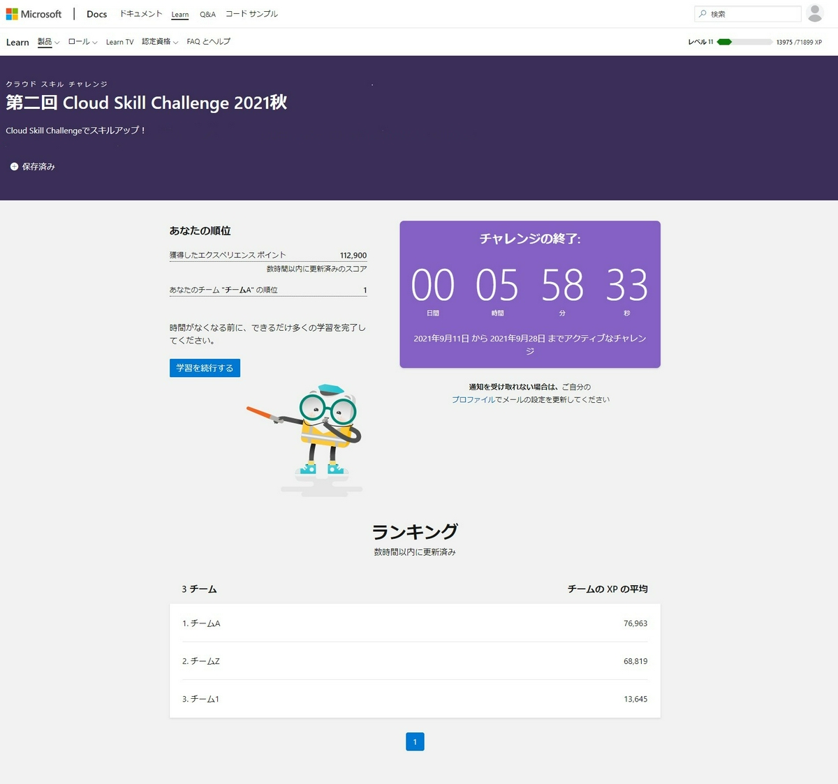Click the search input field
838x784 pixels.
(x=747, y=14)
